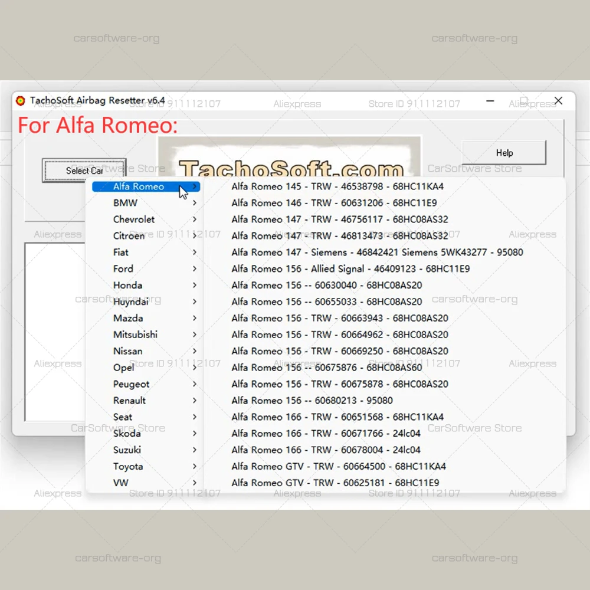The height and width of the screenshot is (590, 590).
Task: Expand the Fiat submenu chevron
Action: click(195, 253)
